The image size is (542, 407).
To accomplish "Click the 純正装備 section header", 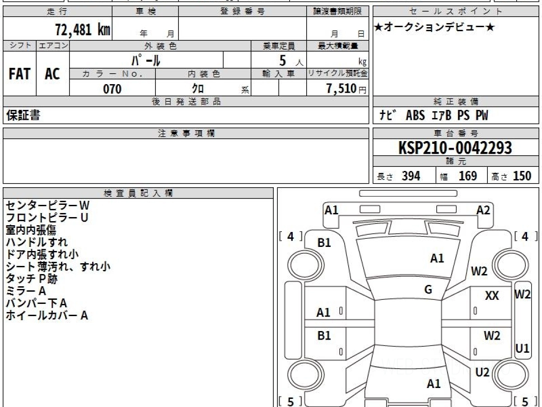I will [456, 102].
